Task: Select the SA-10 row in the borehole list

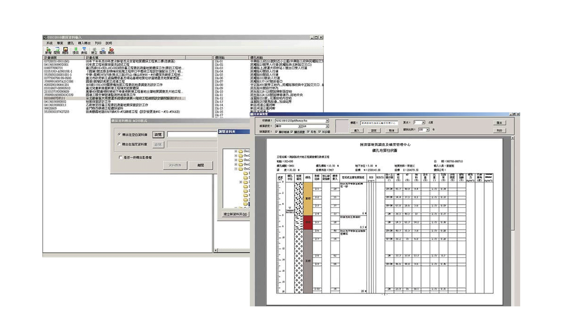Action: (x=269, y=91)
